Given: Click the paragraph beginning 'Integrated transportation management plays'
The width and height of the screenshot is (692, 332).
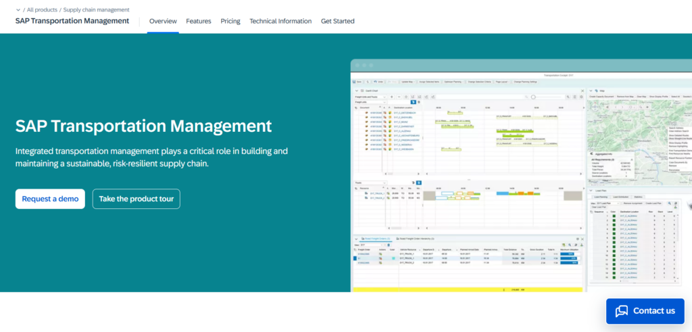Looking at the screenshot, I should (151, 157).
